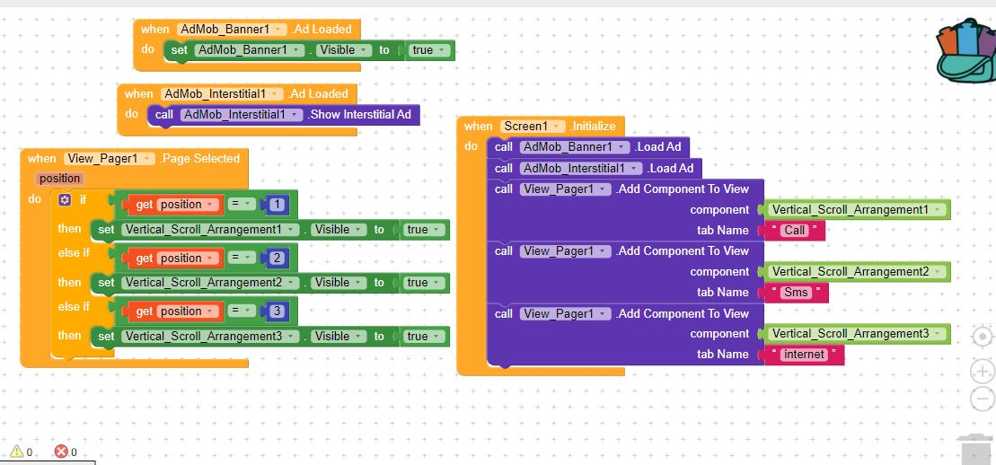Click the 'Call' tab name text field

(794, 231)
